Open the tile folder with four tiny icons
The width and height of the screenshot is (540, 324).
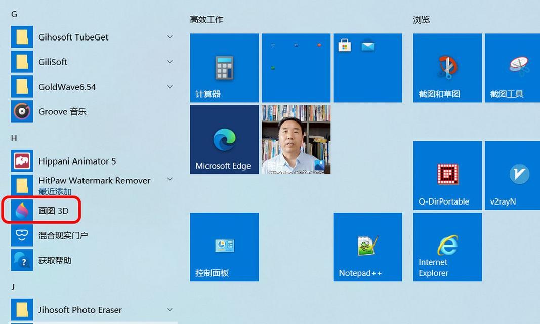(296, 68)
